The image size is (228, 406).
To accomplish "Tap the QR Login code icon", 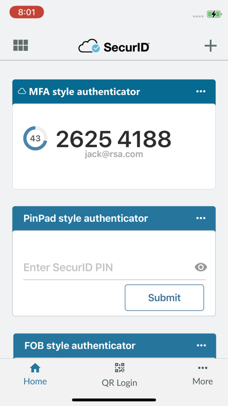I will (x=120, y=367).
